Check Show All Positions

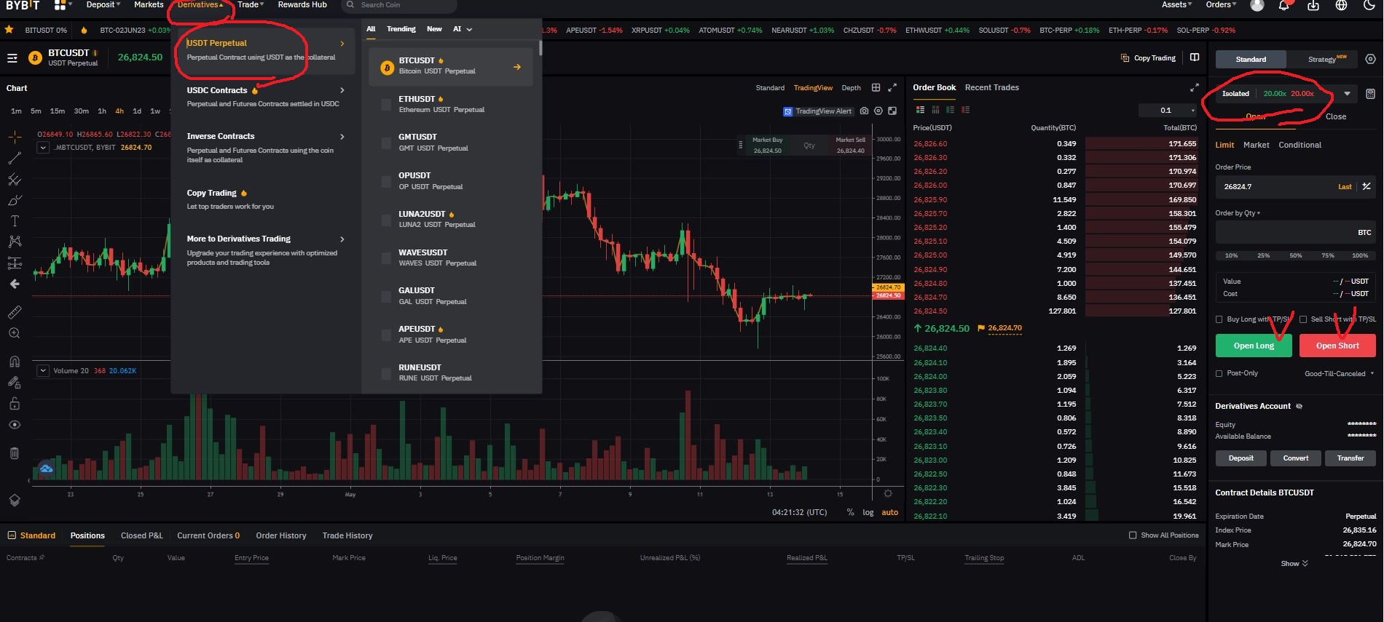click(1133, 535)
